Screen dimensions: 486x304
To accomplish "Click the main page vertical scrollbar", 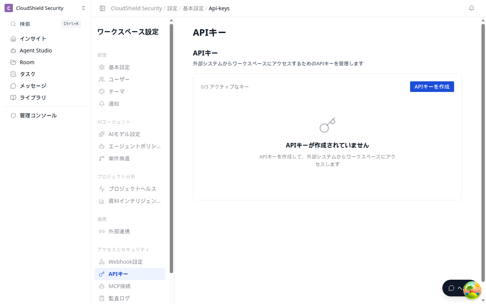I will coord(483,152).
